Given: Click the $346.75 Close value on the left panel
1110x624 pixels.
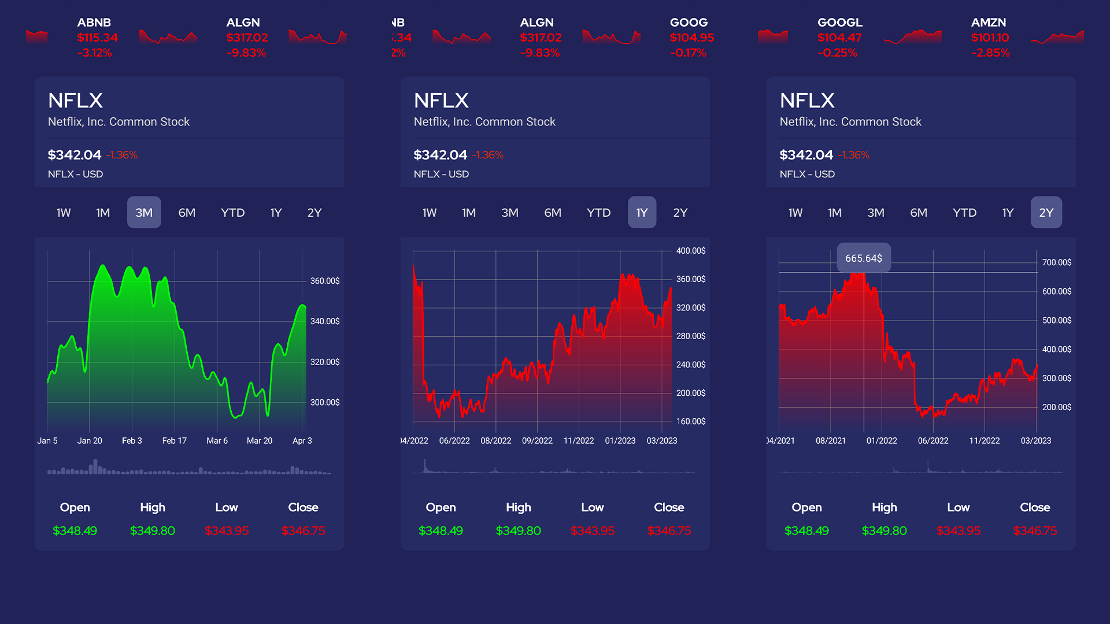Looking at the screenshot, I should point(303,530).
